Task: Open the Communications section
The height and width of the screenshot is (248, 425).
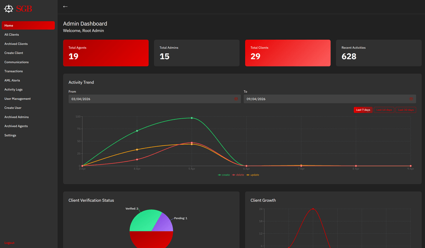Action: pyautogui.click(x=17, y=62)
